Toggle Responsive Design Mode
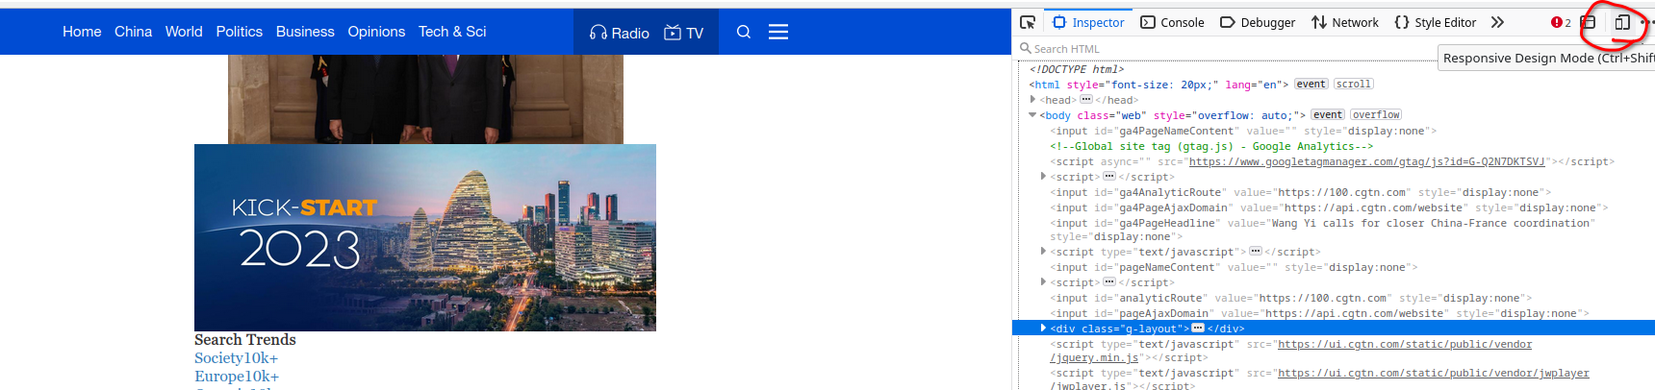The height and width of the screenshot is (390, 1655). click(x=1622, y=22)
